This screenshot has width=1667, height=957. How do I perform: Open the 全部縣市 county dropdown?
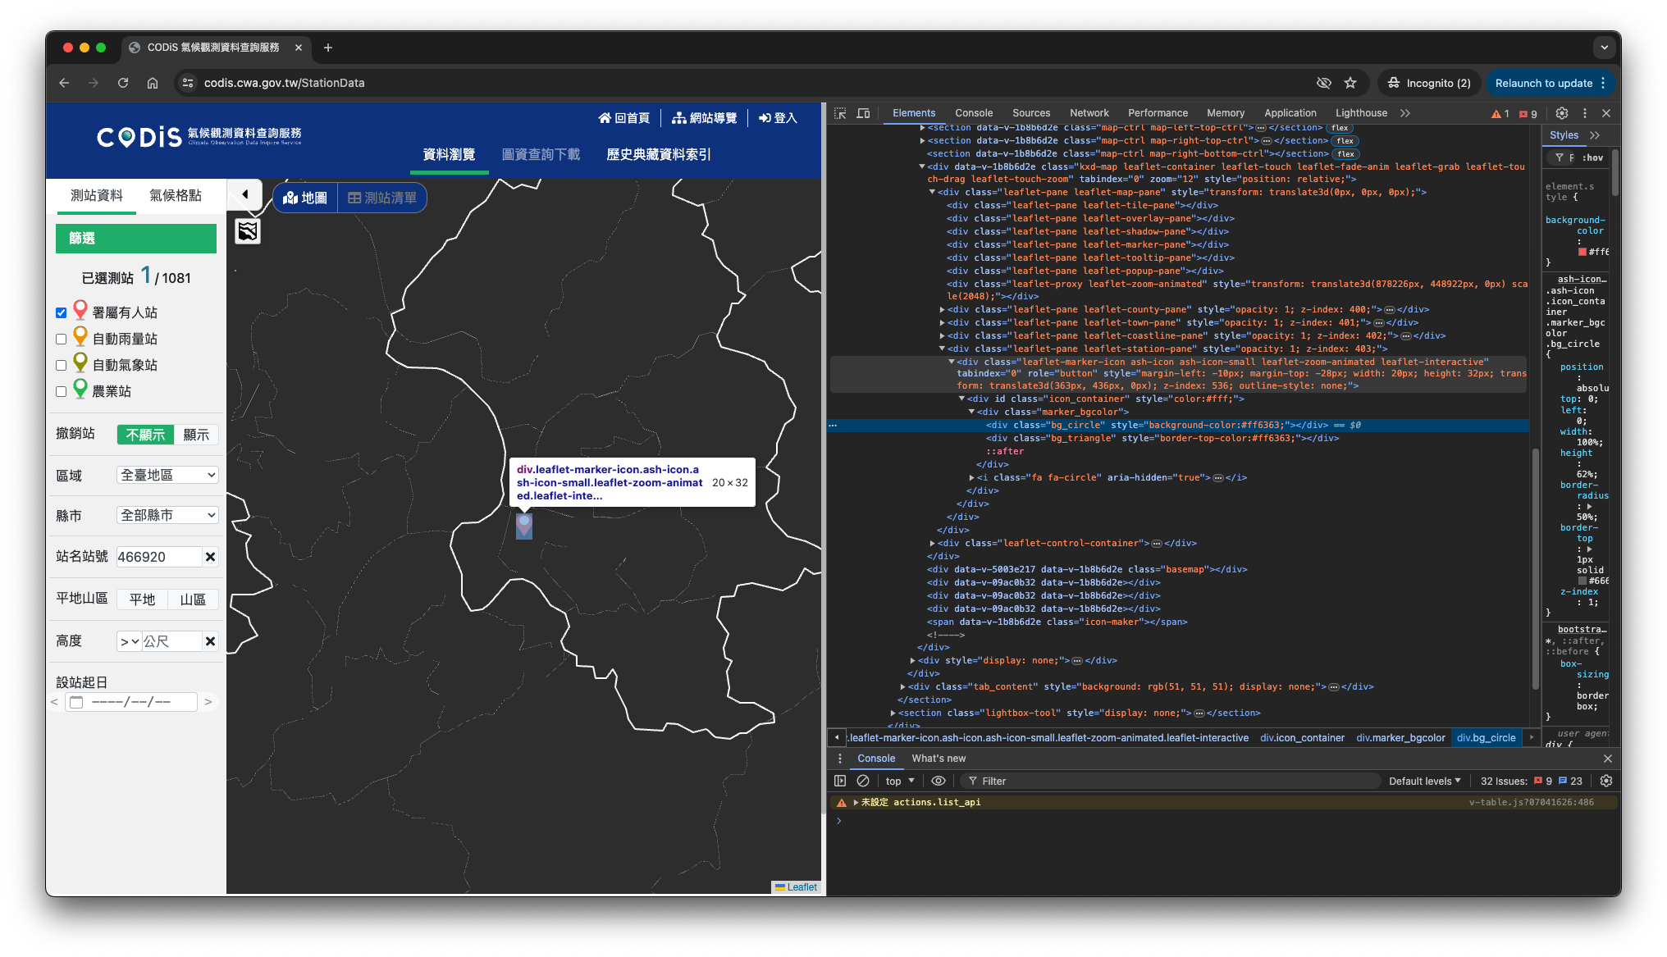(167, 515)
